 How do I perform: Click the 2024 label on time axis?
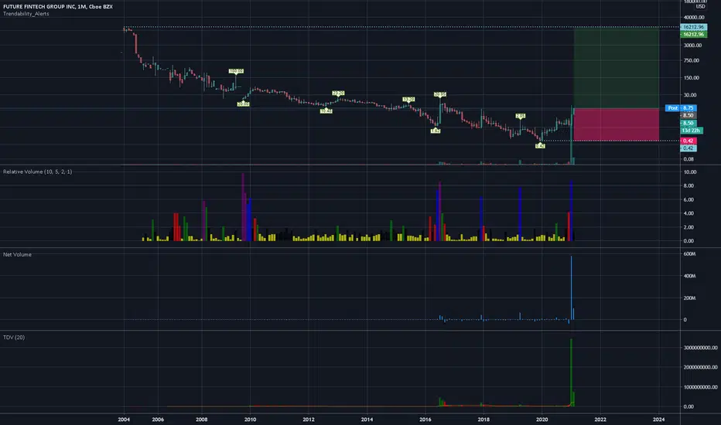[658, 419]
